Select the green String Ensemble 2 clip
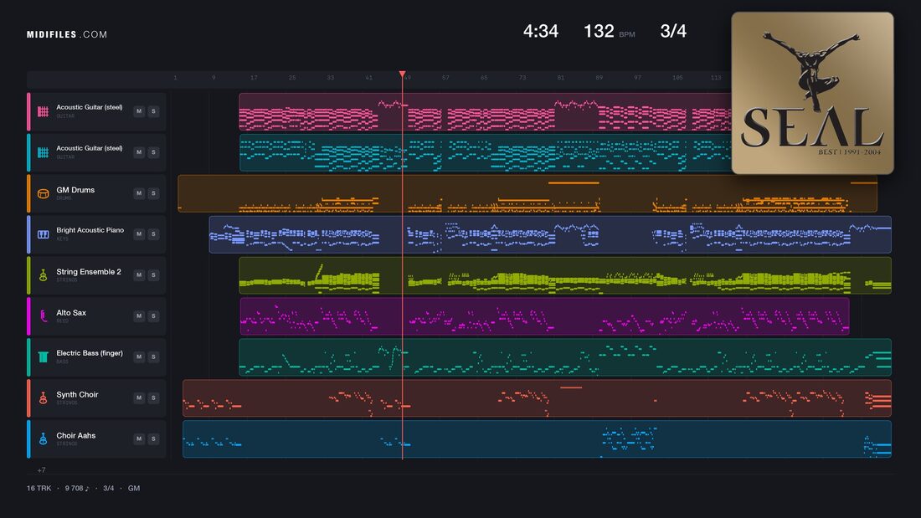The width and height of the screenshot is (921, 518). (x=565, y=275)
